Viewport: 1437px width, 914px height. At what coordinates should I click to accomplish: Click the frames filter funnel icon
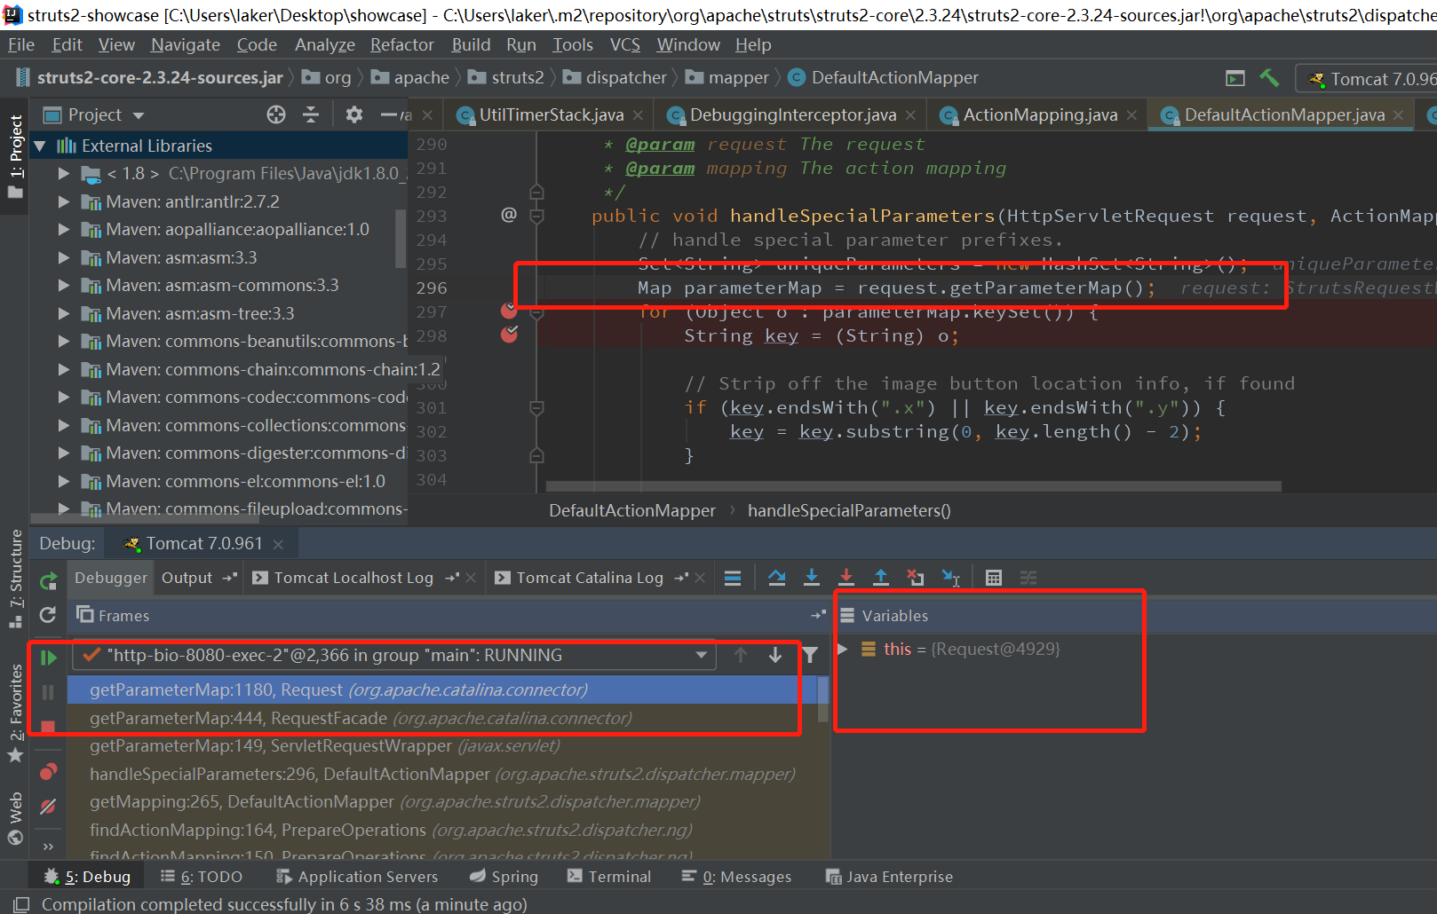[x=810, y=655]
